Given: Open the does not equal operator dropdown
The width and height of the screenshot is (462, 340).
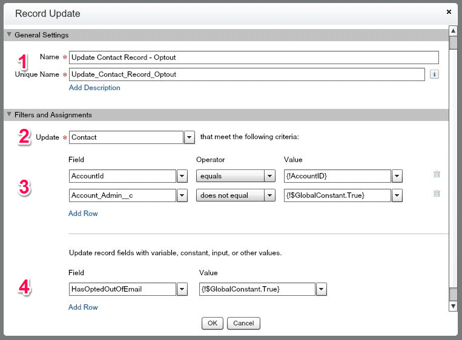Looking at the screenshot, I should (270, 195).
